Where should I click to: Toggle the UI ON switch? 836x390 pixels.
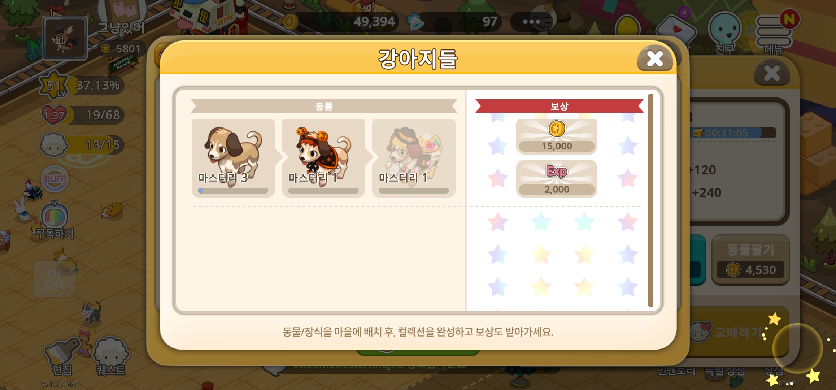tap(54, 279)
